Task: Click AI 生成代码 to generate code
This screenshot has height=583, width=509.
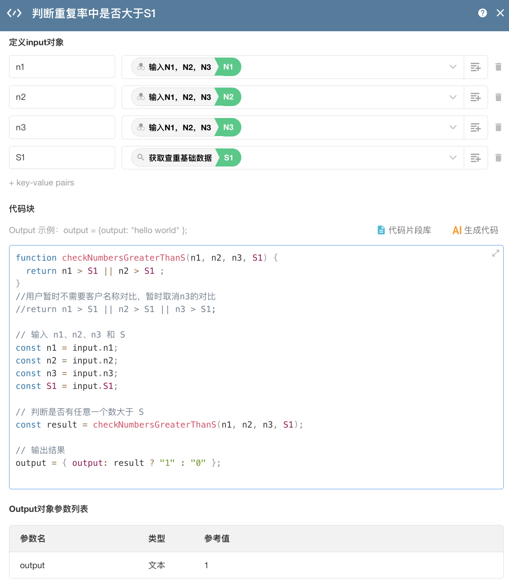Action: (475, 230)
